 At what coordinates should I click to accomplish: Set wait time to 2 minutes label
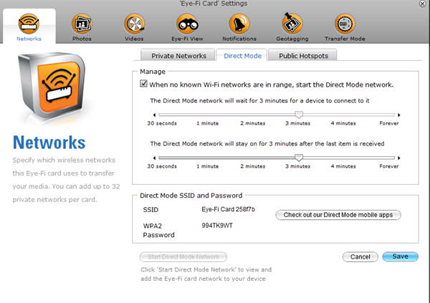pyautogui.click(x=252, y=123)
